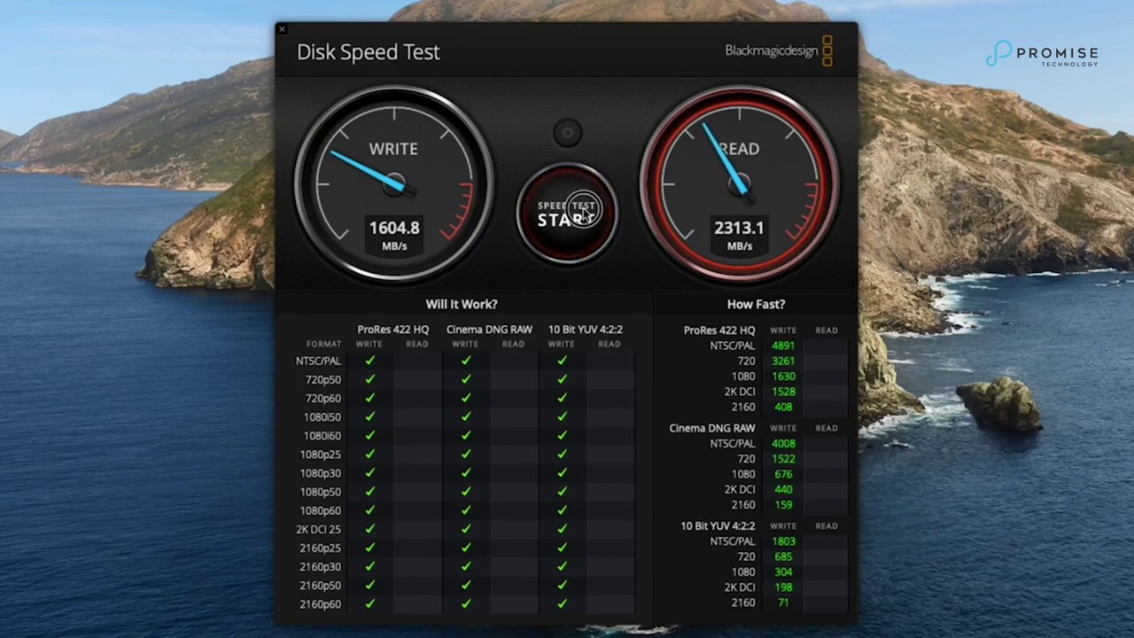Click Cinema DNG 720 write value 1522
Viewport: 1134px width, 638px height.
coord(783,459)
